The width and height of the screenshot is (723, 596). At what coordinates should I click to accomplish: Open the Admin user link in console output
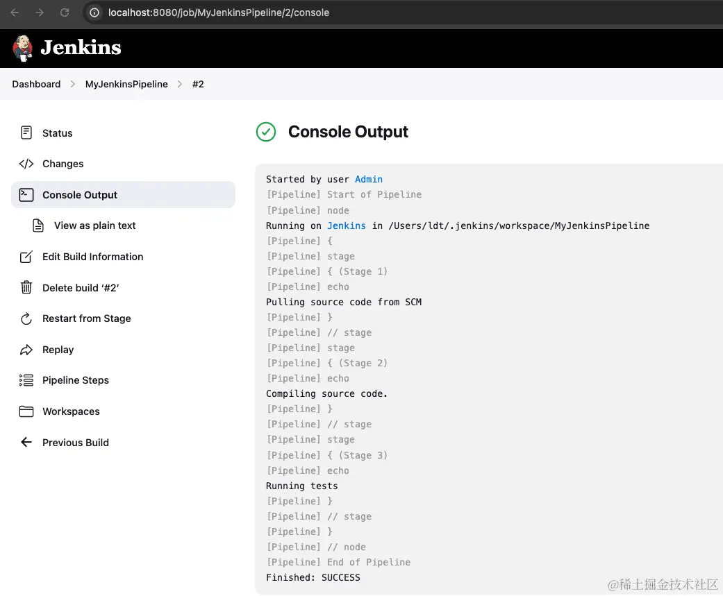pyautogui.click(x=369, y=179)
